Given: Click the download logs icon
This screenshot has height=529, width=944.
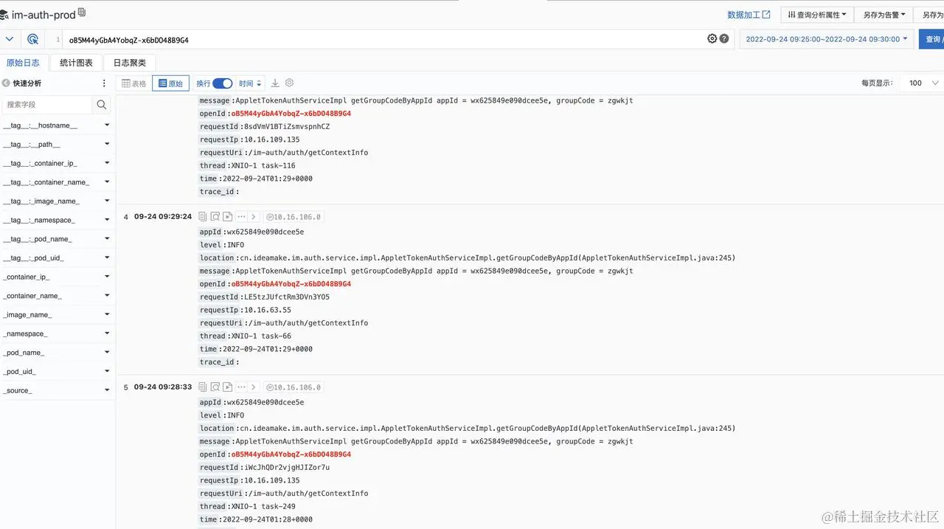Looking at the screenshot, I should pyautogui.click(x=275, y=83).
